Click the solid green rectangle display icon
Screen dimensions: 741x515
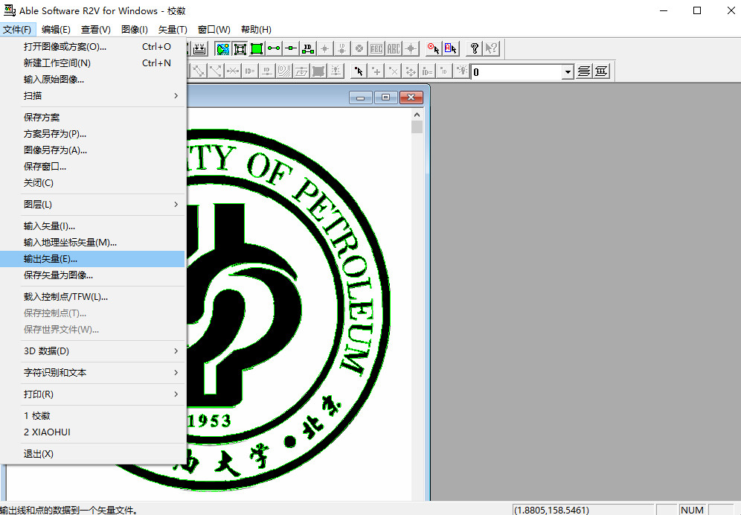click(257, 48)
